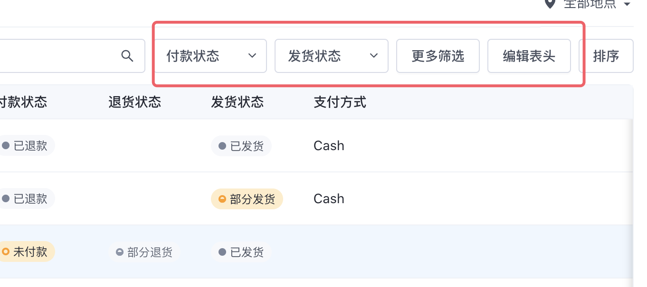647x287 pixels.
Task: Select the 支付方式 column header
Action: pyautogui.click(x=340, y=102)
